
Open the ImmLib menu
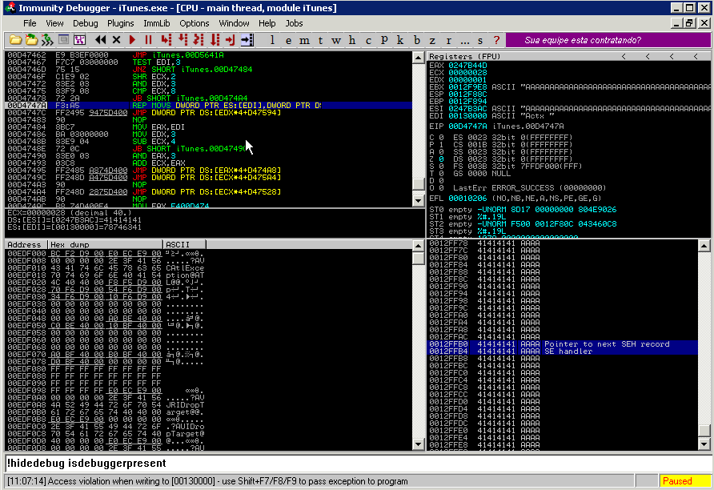click(157, 23)
